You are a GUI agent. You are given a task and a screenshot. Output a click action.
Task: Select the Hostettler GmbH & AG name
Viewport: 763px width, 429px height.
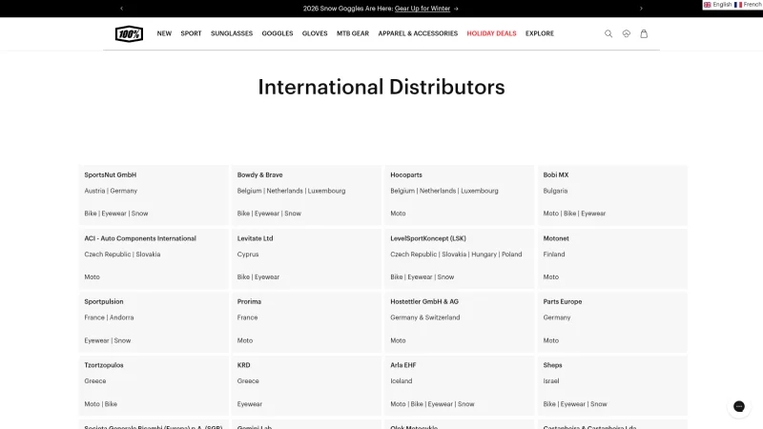[424, 301]
